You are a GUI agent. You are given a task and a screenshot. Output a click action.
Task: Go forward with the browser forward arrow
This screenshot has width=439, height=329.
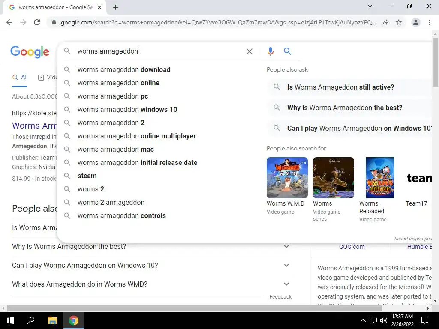(23, 22)
